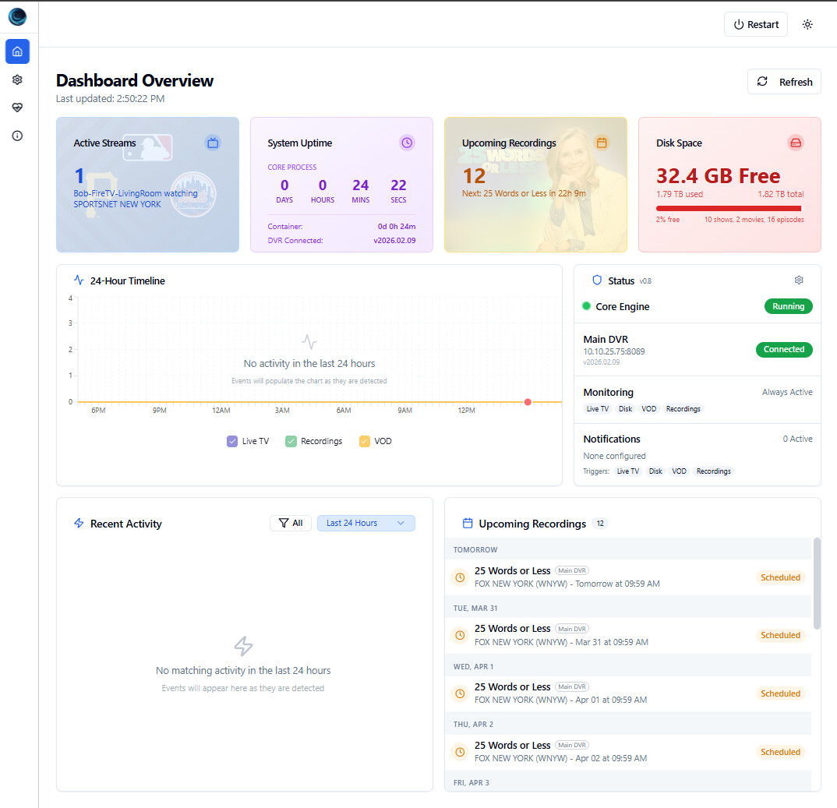Click the Disk Space drive icon
Viewport: 837px width, 808px height.
(x=795, y=143)
